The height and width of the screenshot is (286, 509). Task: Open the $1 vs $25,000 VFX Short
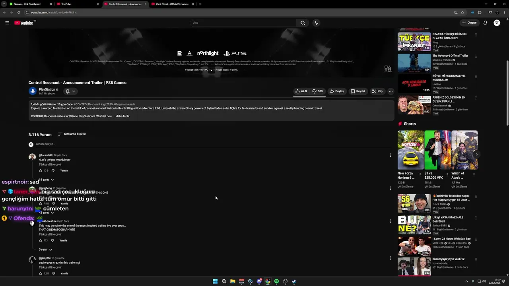pos(437,150)
